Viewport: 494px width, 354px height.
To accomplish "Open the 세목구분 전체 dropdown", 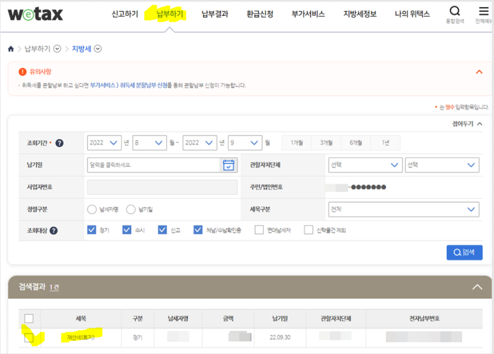I will click(403, 209).
